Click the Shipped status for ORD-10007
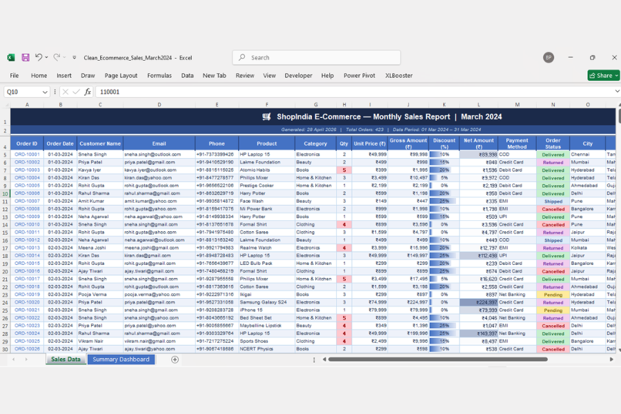621x414 pixels. tap(553, 201)
